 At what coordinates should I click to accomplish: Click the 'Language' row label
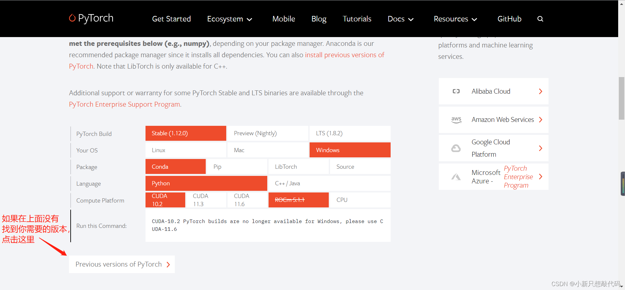point(89,184)
